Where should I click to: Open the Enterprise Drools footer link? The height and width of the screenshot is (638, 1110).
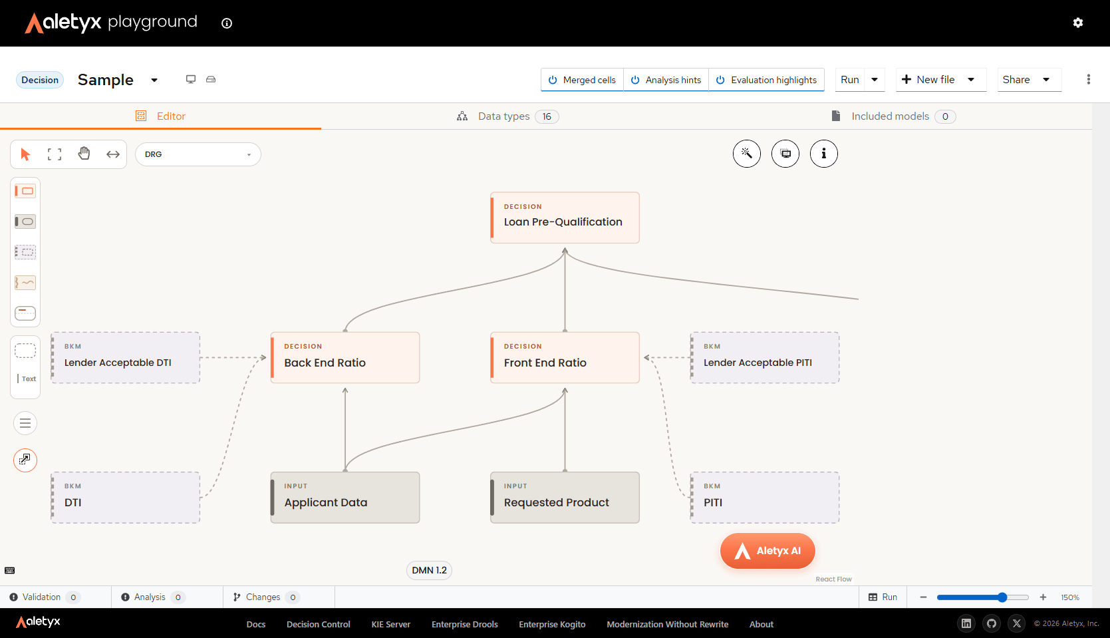click(x=465, y=624)
